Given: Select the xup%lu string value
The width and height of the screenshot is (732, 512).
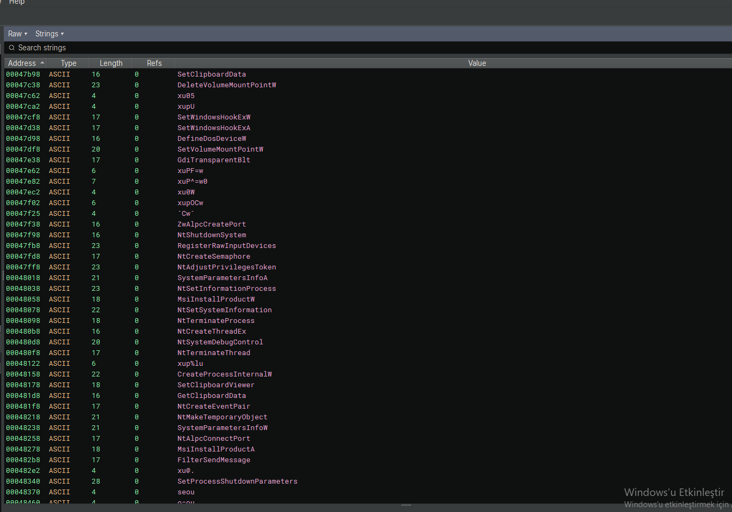Looking at the screenshot, I should pos(190,364).
